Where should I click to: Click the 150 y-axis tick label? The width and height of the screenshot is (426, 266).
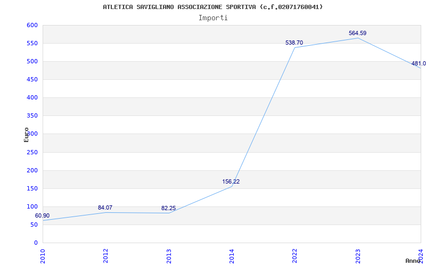pyautogui.click(x=32, y=189)
